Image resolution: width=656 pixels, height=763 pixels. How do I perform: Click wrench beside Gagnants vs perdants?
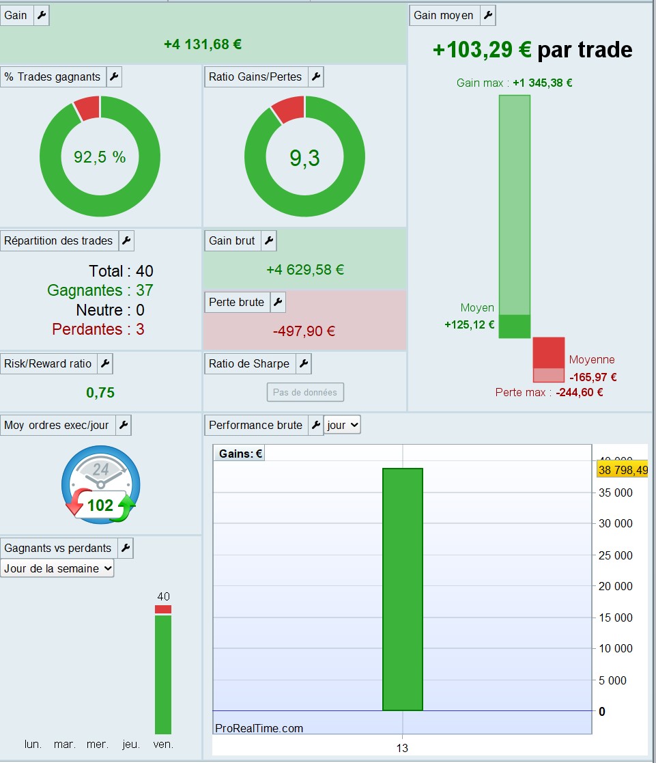(x=126, y=549)
